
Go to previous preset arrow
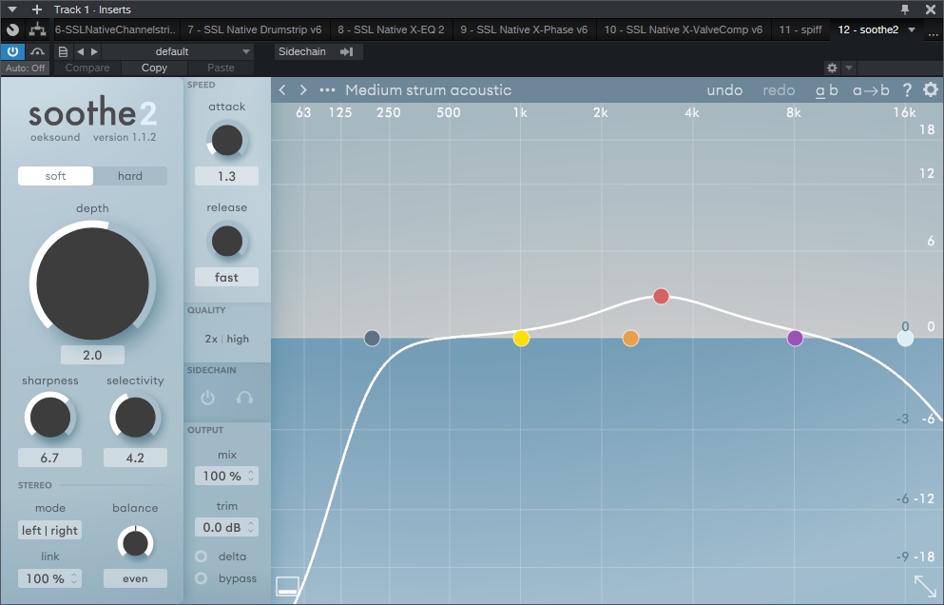point(80,51)
